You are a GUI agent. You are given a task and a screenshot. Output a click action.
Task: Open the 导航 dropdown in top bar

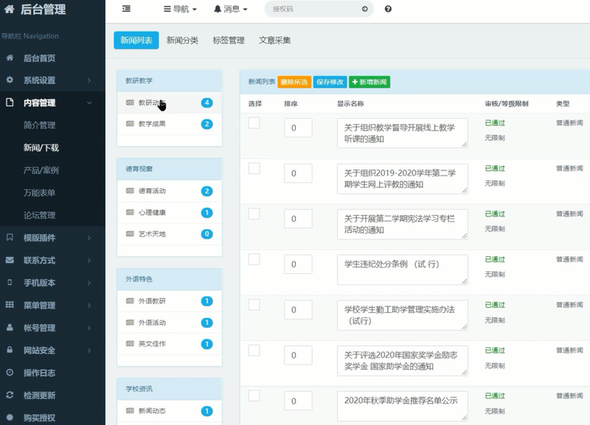point(180,9)
